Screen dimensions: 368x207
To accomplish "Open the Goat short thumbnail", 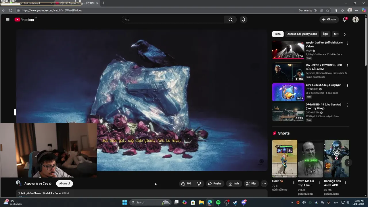I will tap(285, 158).
